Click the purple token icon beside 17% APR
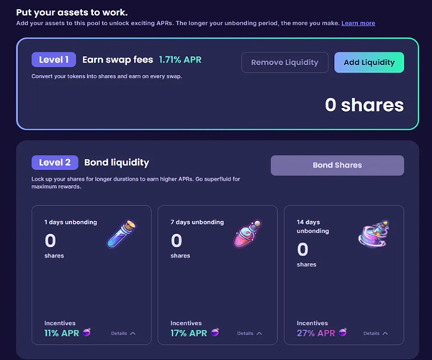The image size is (432, 360). pos(215,333)
